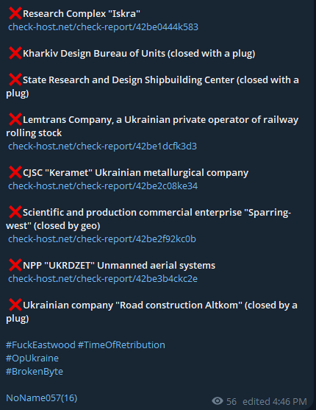This screenshot has height=410, width=316.
Task: Open UKRDZET check-report link 42be3b4ckc2e
Action: point(103,279)
